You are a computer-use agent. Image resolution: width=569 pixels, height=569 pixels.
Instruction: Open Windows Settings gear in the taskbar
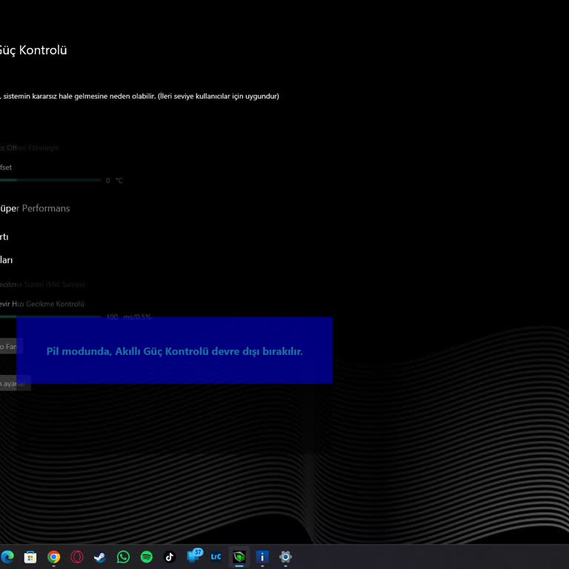285,556
